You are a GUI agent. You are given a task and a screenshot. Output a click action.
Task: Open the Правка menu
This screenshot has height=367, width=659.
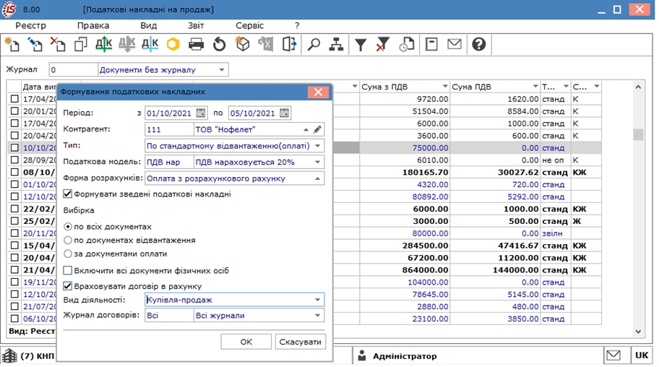click(x=93, y=25)
